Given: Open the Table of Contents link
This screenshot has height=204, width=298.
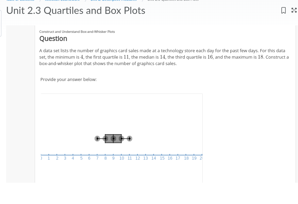Looking at the screenshot, I should point(20,1).
